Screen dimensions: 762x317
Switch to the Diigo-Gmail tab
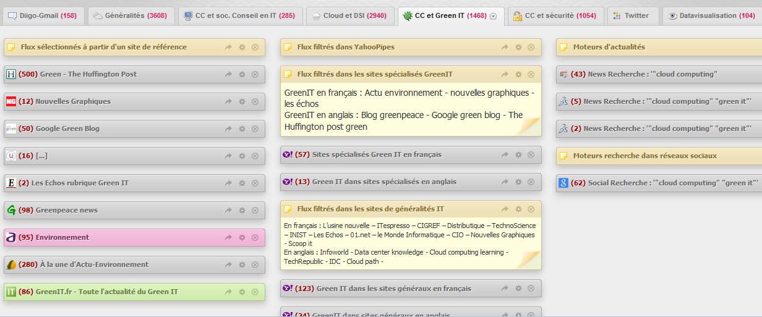42,15
